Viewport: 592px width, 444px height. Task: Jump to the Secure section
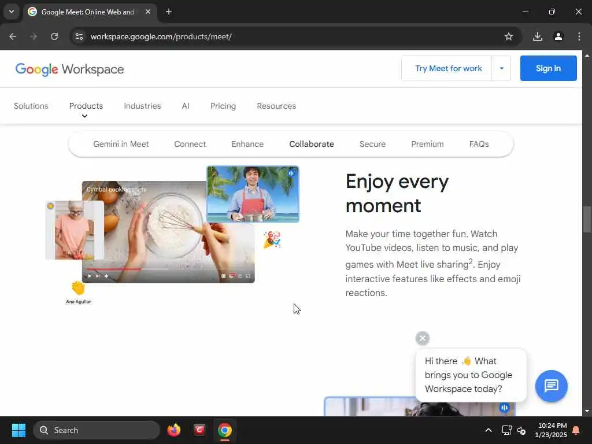pyautogui.click(x=372, y=144)
